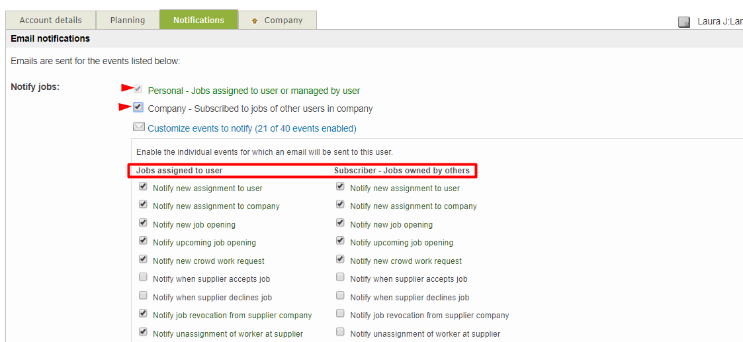The image size is (743, 342).
Task: Click the Laura J user name
Action: pos(719,22)
